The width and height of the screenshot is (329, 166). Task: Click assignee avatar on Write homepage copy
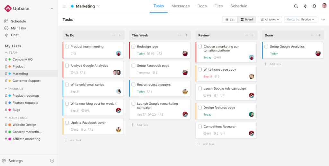(x=252, y=76)
